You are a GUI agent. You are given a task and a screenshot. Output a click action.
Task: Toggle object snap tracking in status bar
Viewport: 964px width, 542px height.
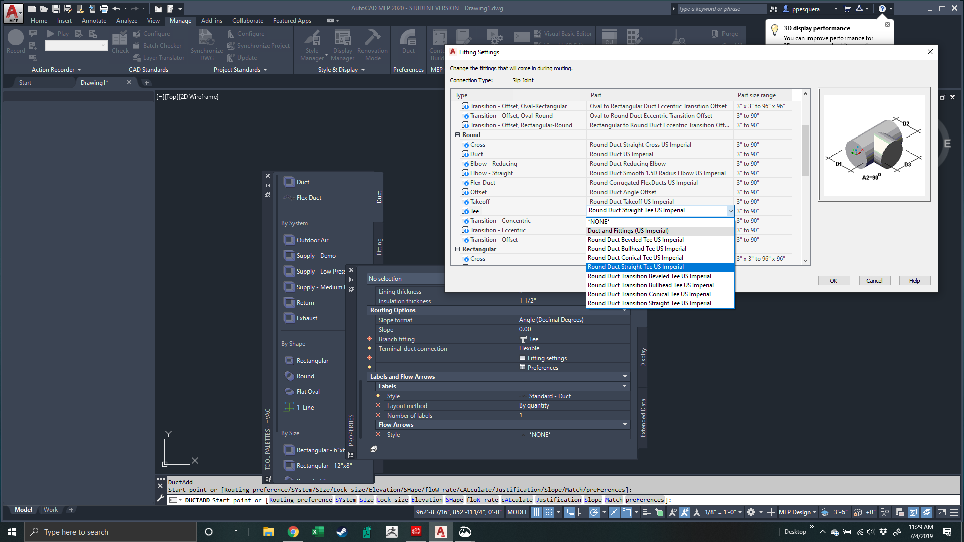(x=614, y=512)
